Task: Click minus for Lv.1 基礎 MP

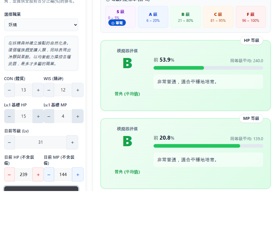Action: tap(49, 116)
